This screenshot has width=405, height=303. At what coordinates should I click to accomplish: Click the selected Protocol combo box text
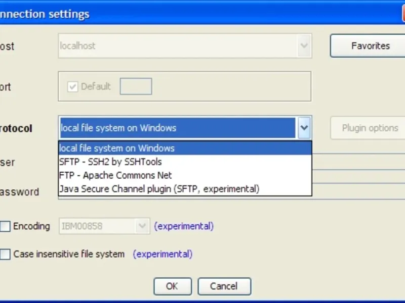pos(178,128)
